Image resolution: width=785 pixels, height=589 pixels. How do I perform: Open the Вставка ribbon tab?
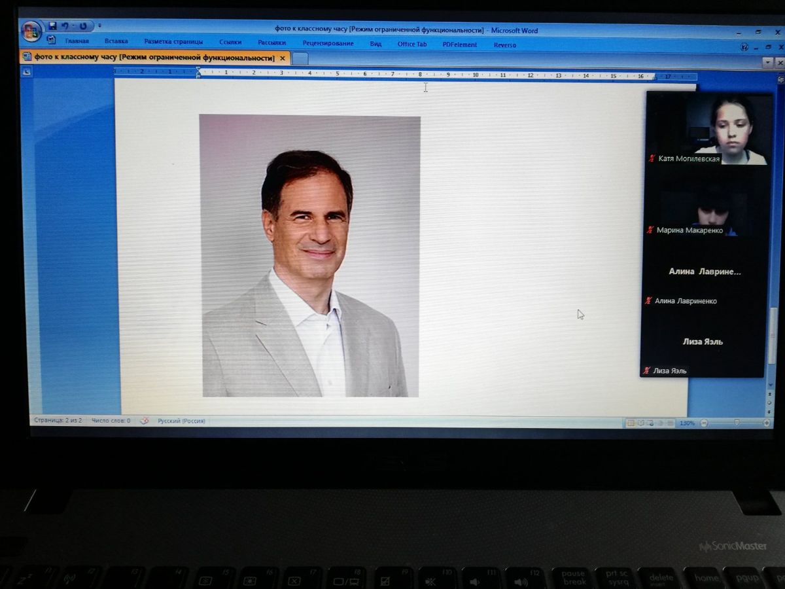[116, 41]
